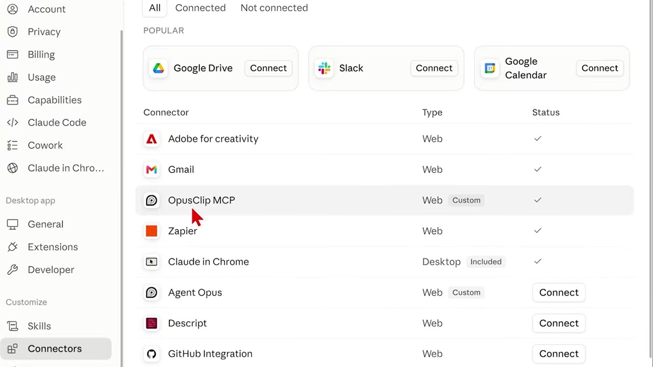Connect Slack
This screenshot has width=653, height=367.
(x=434, y=68)
